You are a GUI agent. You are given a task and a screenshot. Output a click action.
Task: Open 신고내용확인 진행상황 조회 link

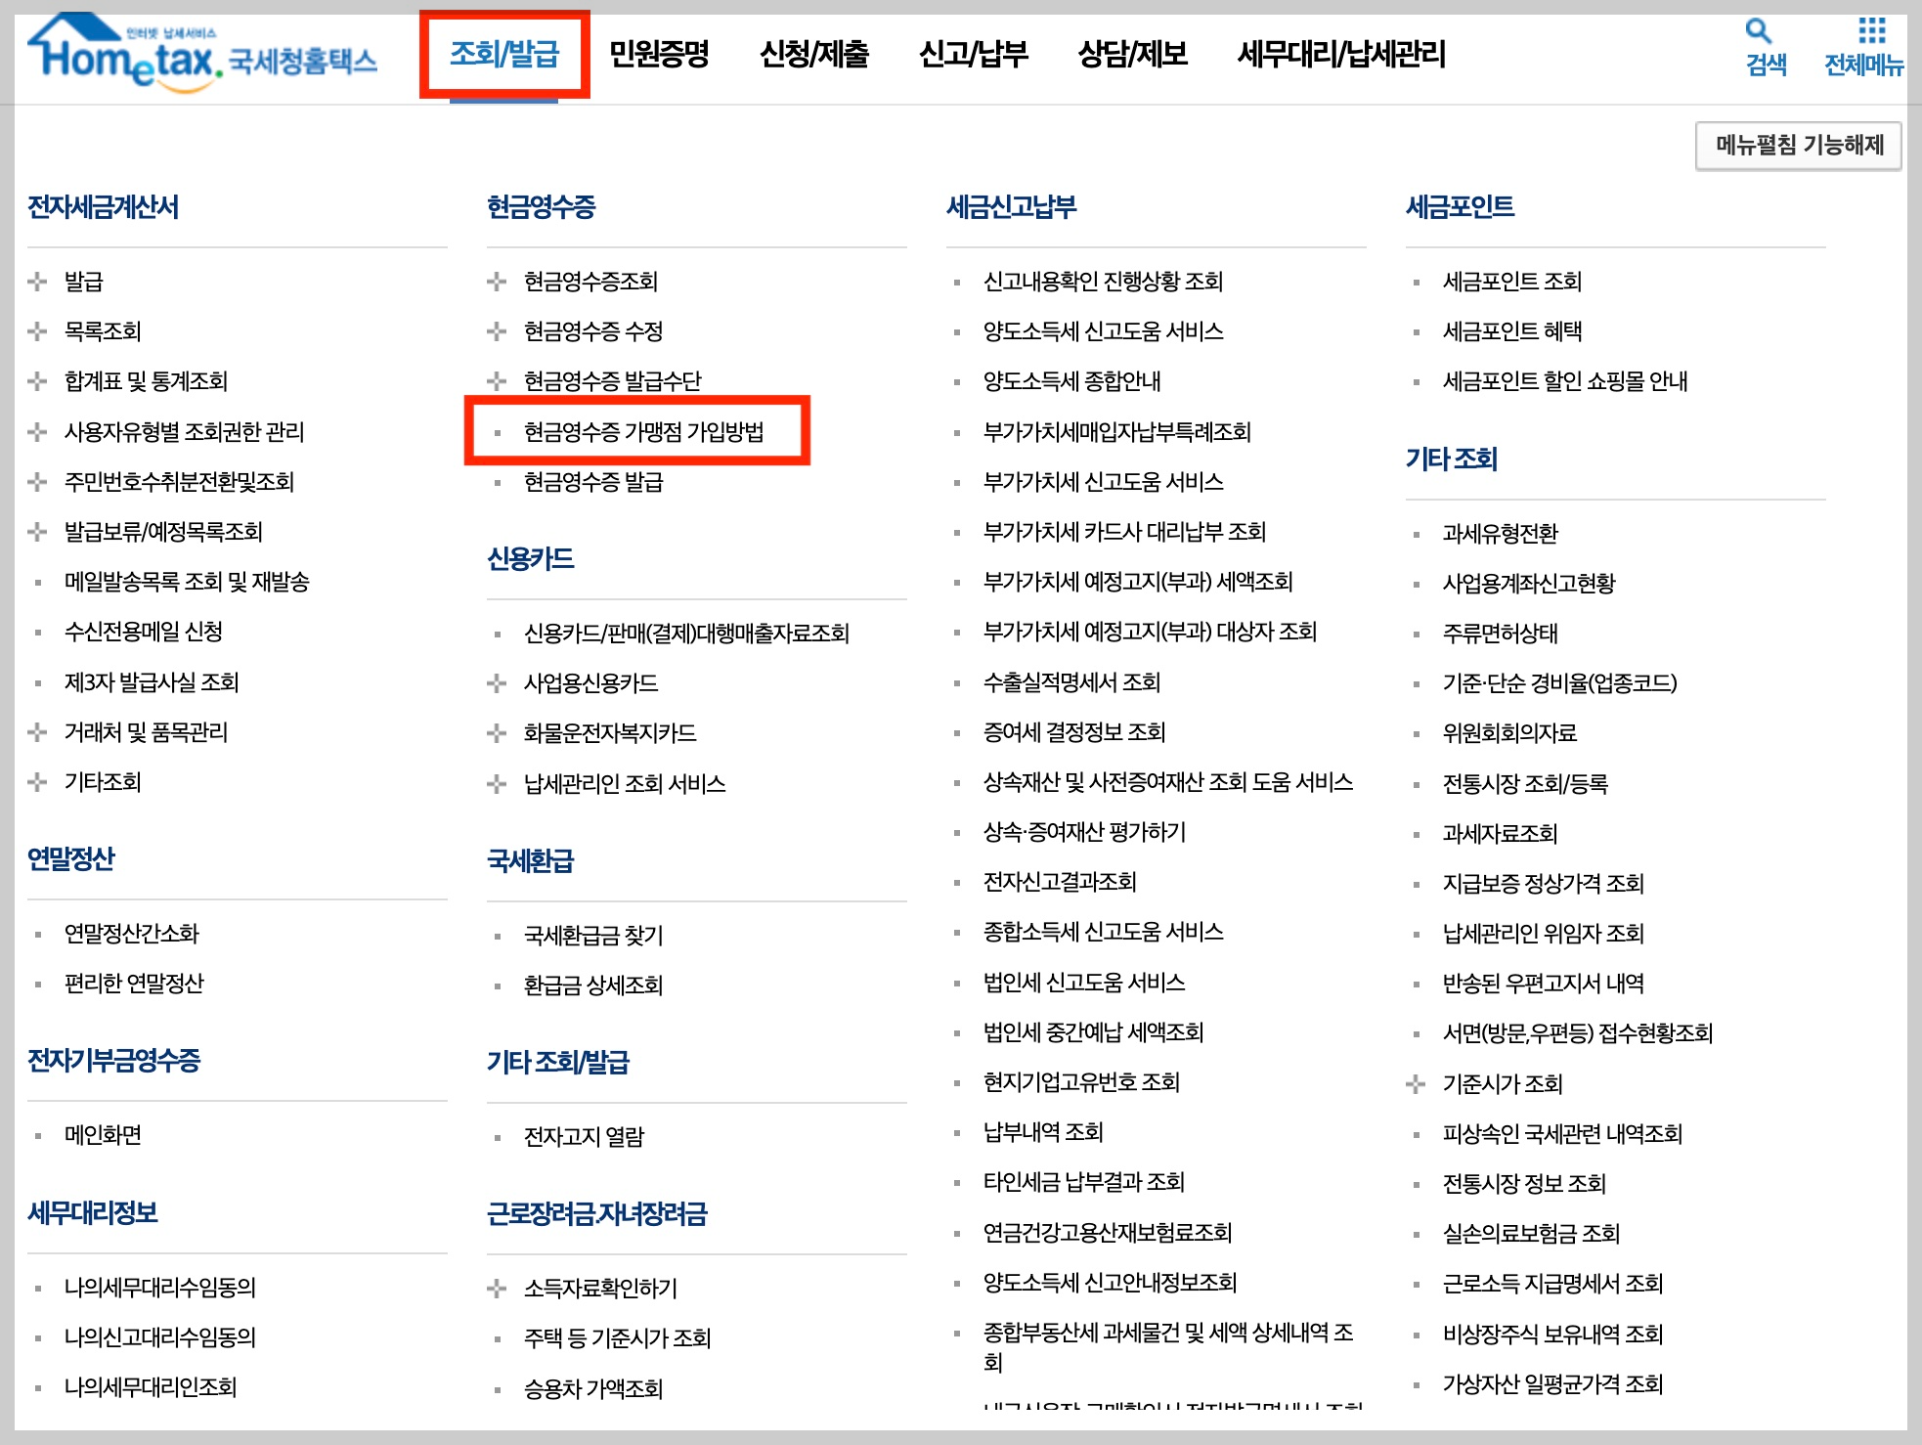1103,282
